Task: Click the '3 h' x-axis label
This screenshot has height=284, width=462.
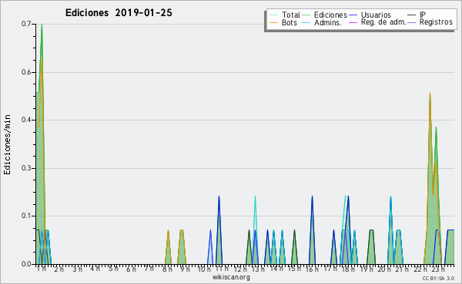Action: (77, 269)
